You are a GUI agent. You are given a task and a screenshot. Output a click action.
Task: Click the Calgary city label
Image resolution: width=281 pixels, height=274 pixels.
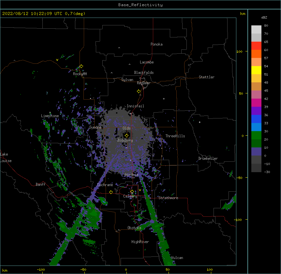130,196
